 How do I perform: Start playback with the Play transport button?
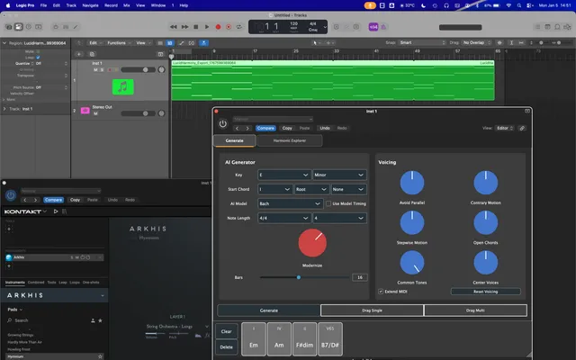pos(207,27)
